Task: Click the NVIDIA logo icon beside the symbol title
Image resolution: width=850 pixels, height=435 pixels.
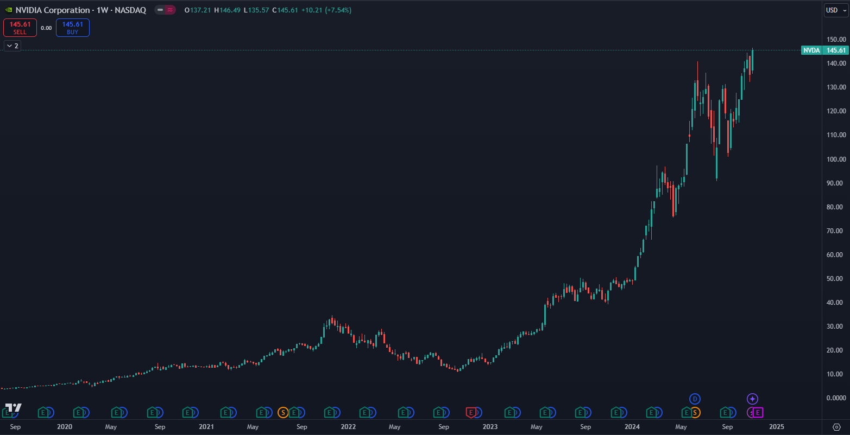Action: point(8,10)
